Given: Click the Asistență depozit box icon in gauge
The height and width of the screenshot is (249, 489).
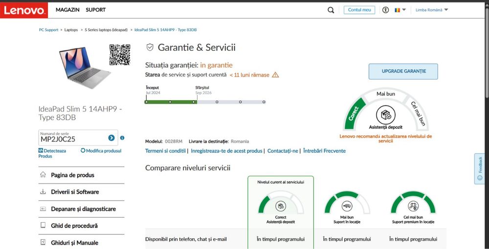Looking at the screenshot, I should [x=386, y=115].
